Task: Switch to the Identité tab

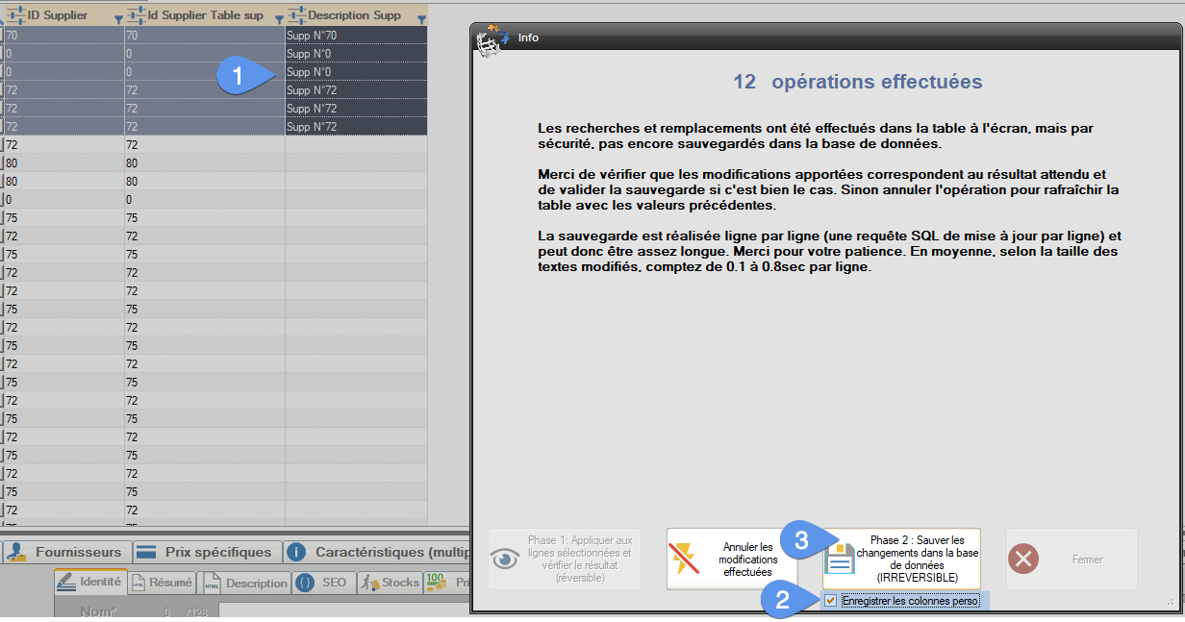Action: [x=92, y=583]
